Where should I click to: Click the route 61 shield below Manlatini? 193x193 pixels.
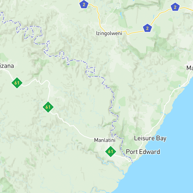point(111,151)
